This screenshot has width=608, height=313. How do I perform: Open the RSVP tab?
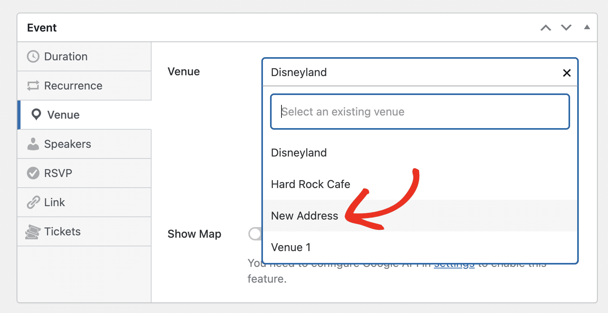coord(84,173)
